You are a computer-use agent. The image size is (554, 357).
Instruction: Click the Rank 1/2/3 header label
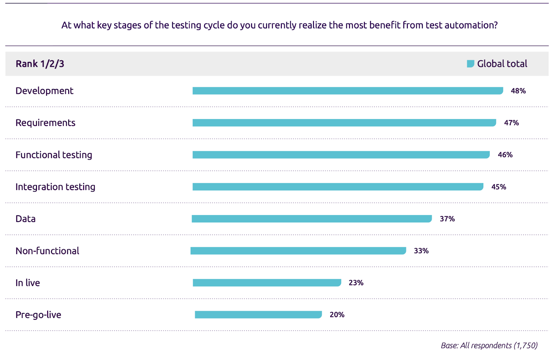coord(40,64)
